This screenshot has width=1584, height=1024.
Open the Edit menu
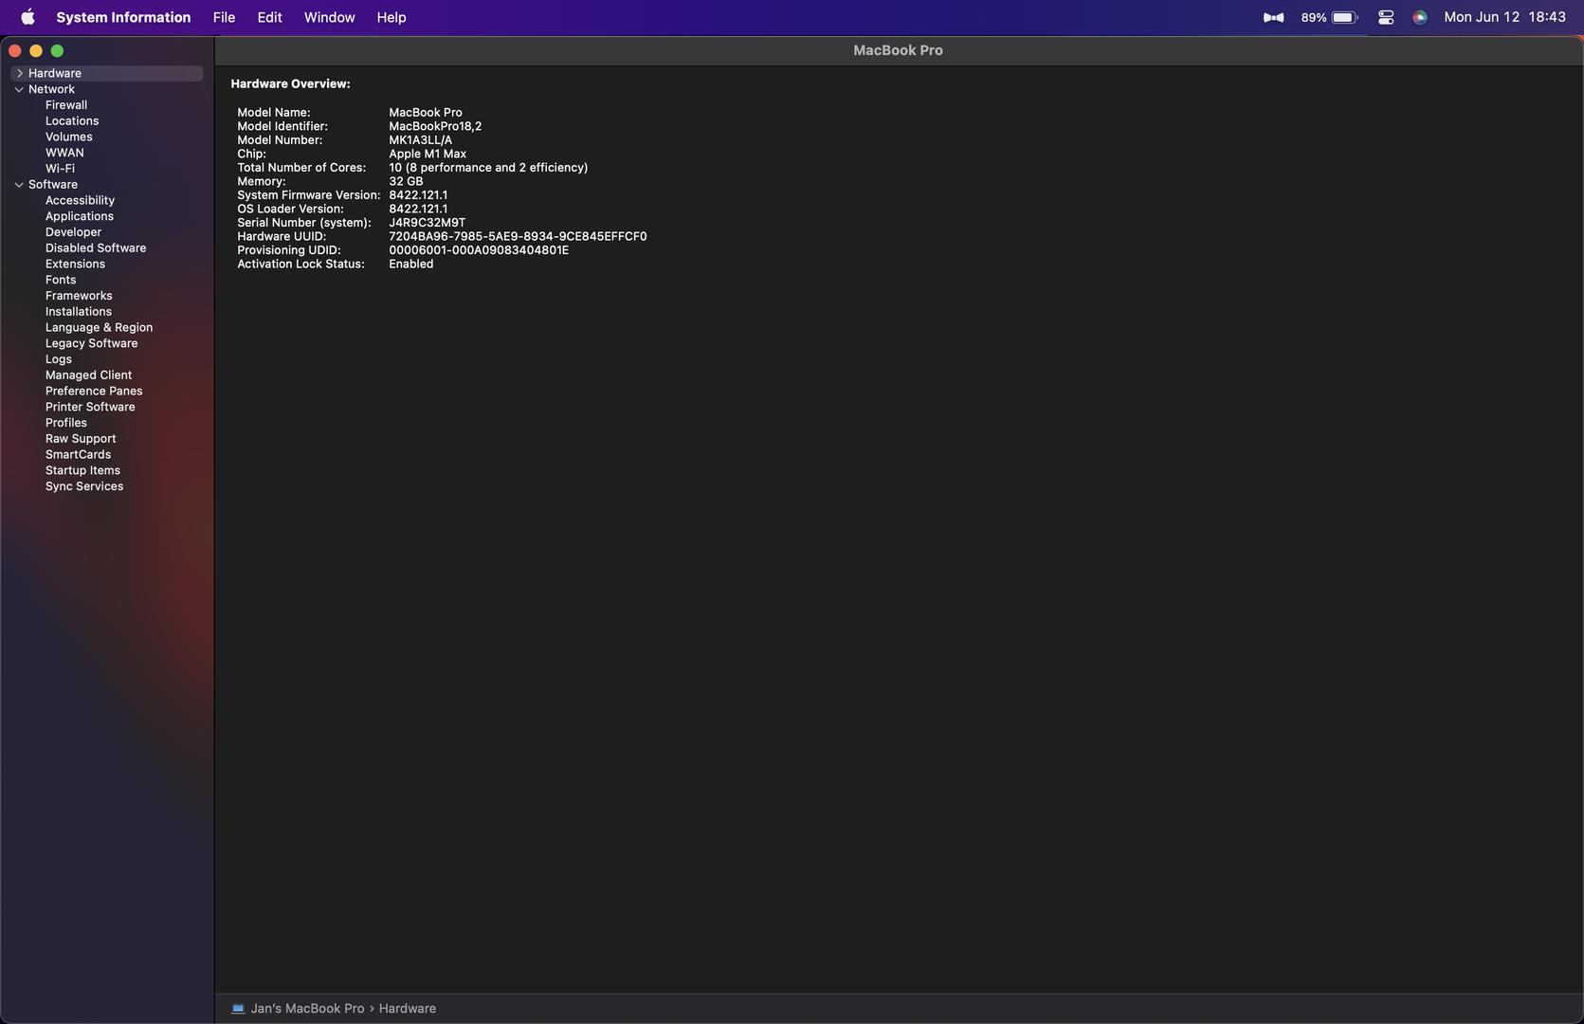point(269,17)
